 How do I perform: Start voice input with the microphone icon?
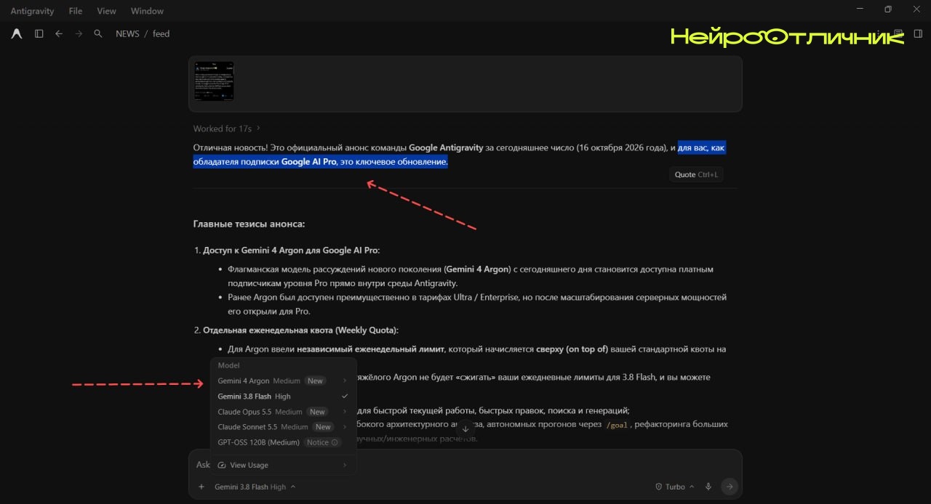(708, 487)
